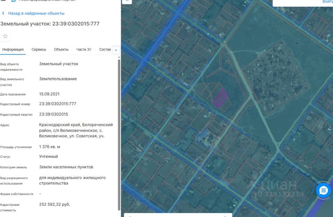The width and height of the screenshot is (333, 217).
Task: Open the hamburger menu at the top left
Action: (3, 0)
